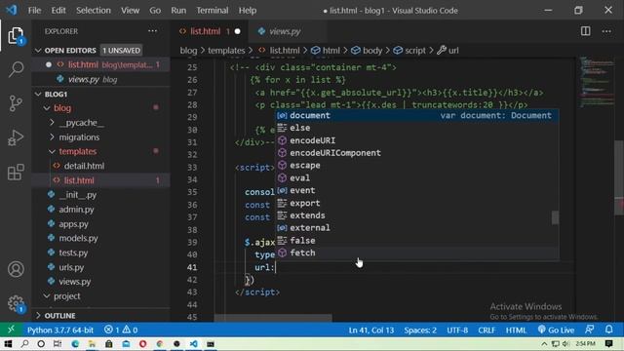Click the Go Live button

(x=556, y=330)
